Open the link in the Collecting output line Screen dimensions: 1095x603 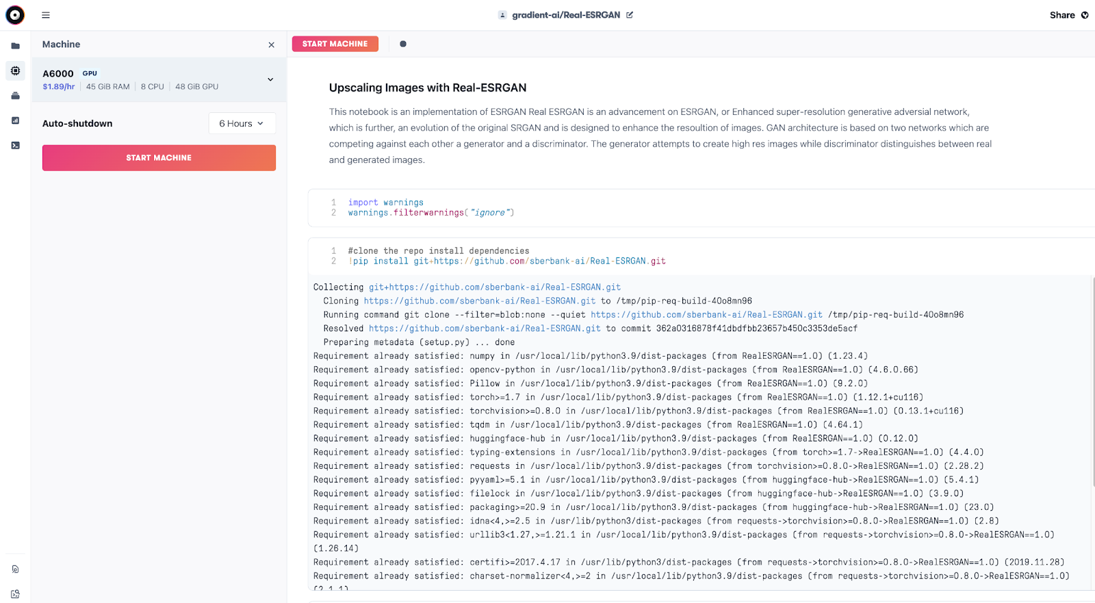(495, 287)
